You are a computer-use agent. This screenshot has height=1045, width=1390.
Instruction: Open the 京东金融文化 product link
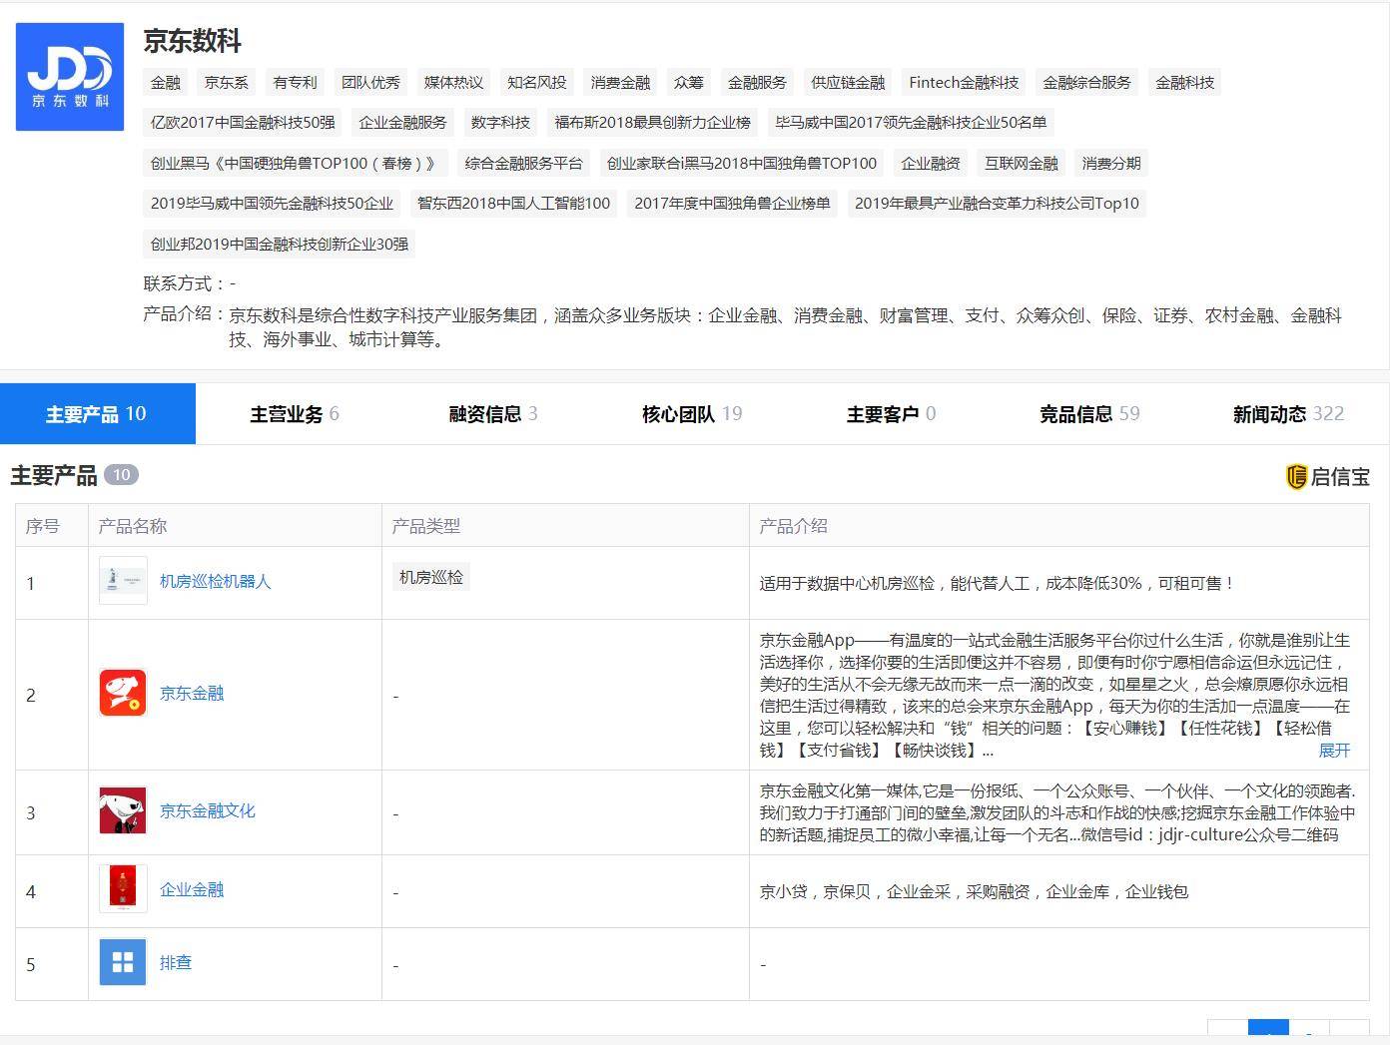coord(208,810)
